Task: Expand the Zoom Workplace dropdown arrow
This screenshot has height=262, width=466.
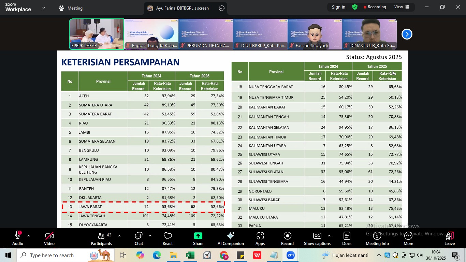Action: click(x=43, y=8)
